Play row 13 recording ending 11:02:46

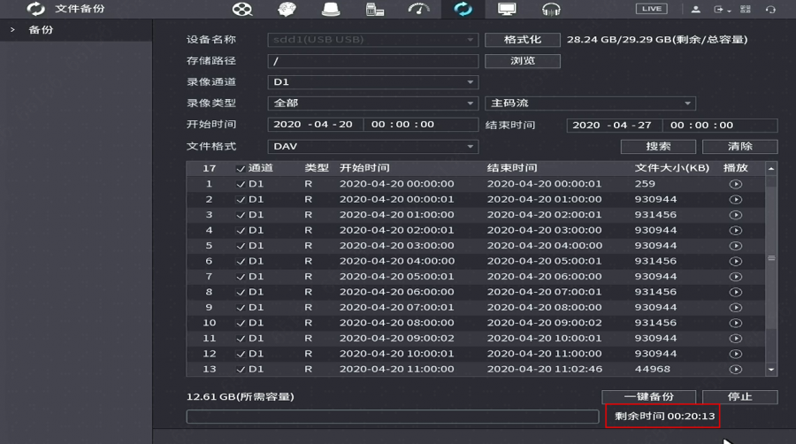click(736, 370)
